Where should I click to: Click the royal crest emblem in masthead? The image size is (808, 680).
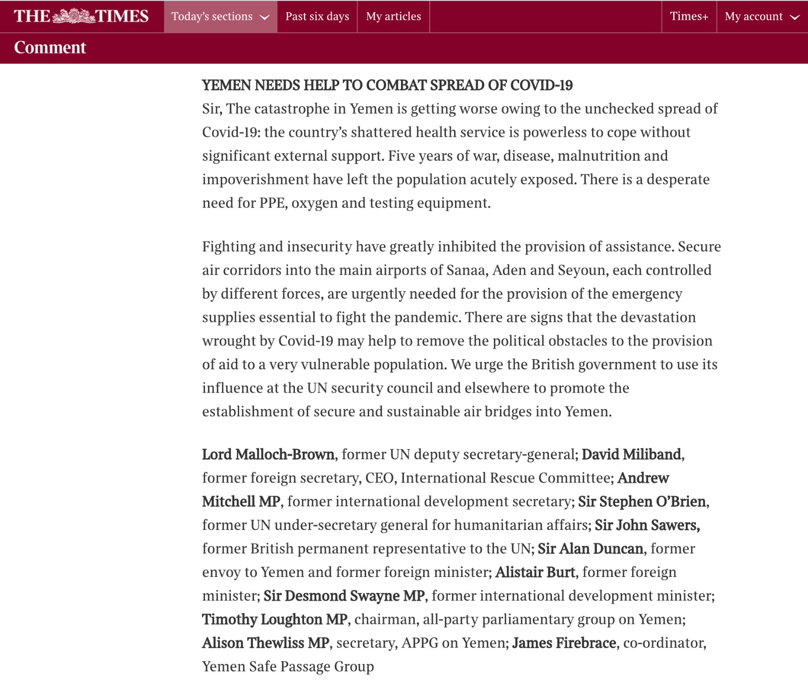[x=74, y=16]
